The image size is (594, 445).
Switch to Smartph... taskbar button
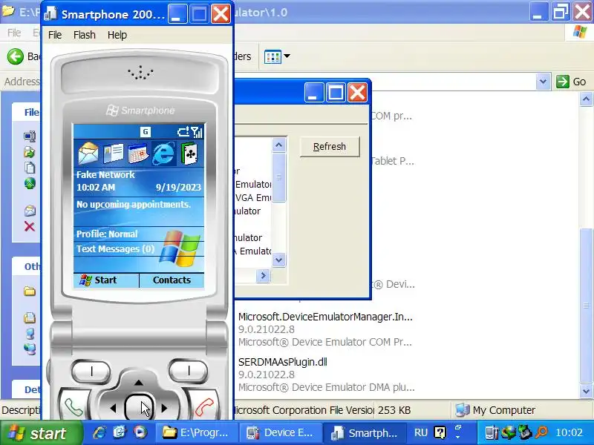(365, 432)
